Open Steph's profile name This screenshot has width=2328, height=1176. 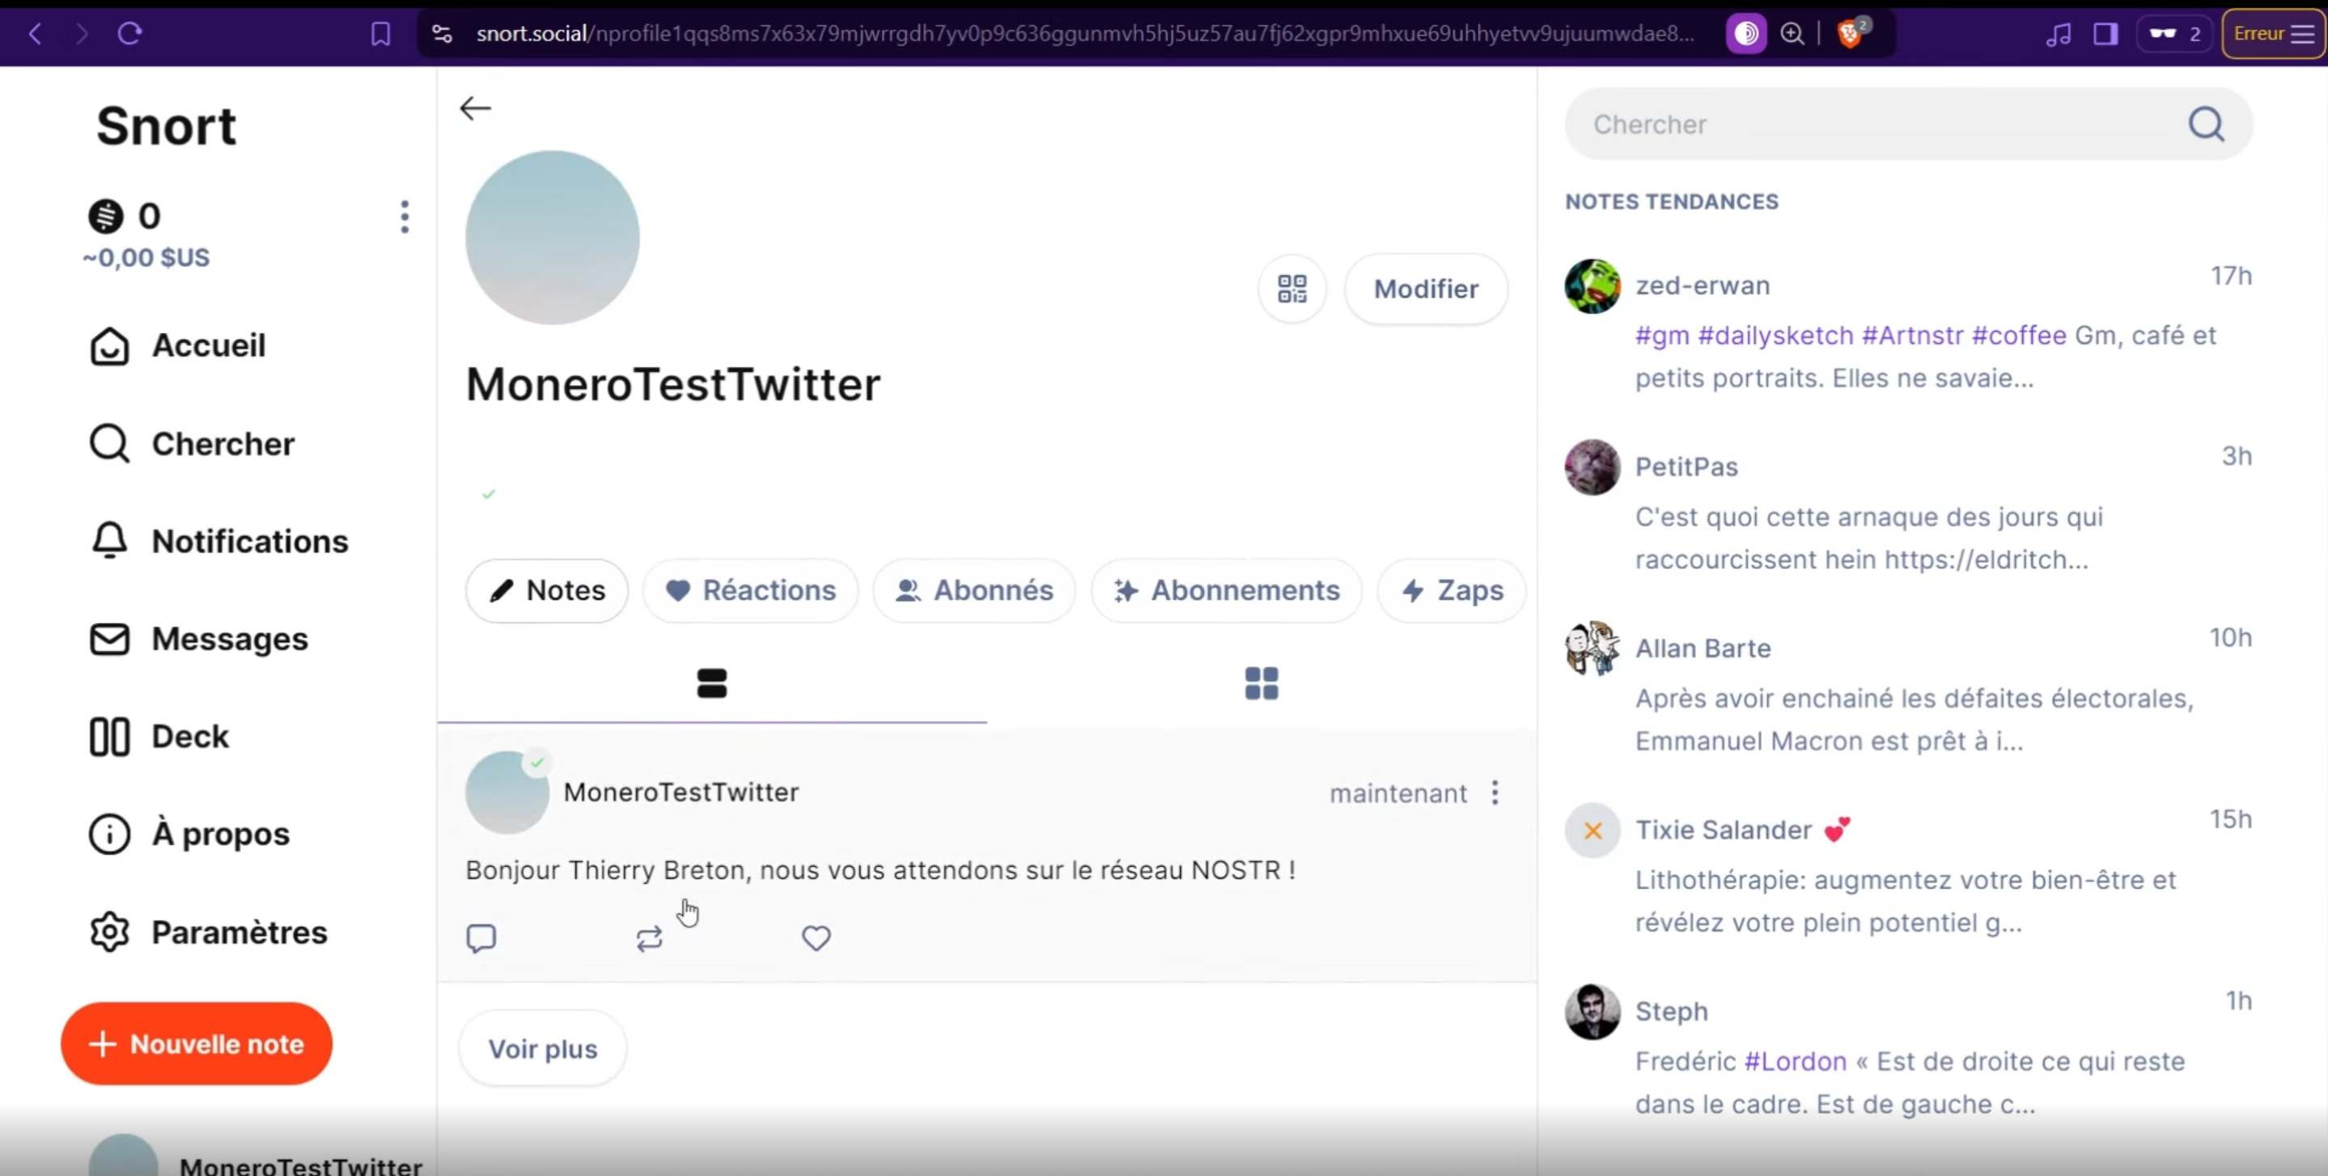click(1672, 1012)
